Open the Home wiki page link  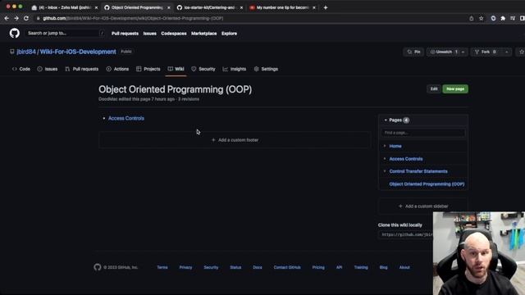coord(395,146)
